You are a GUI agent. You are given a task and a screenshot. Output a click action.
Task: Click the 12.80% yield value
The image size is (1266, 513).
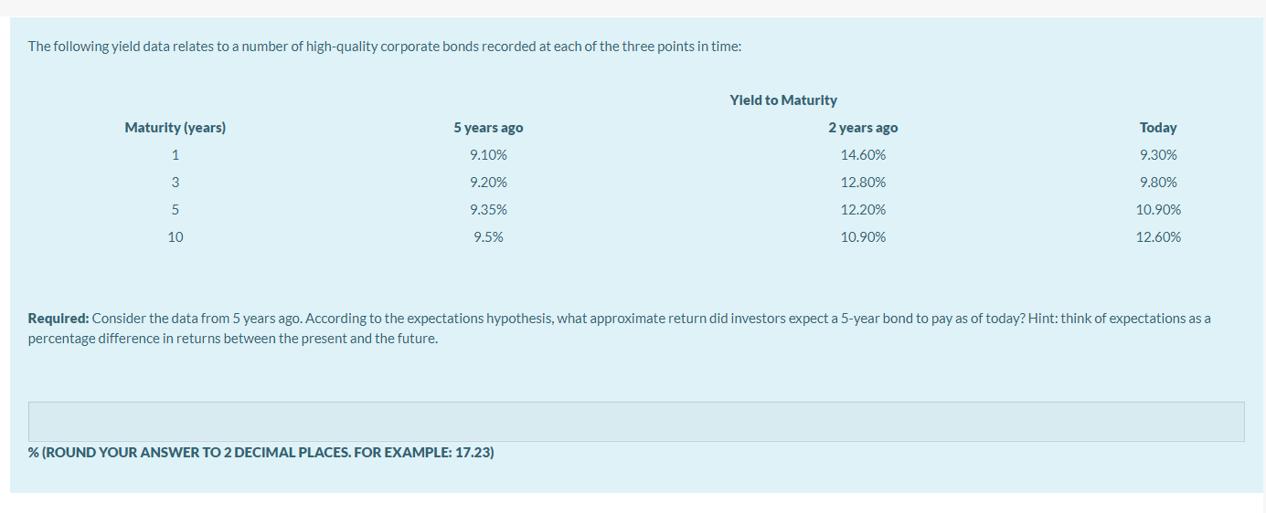[863, 183]
